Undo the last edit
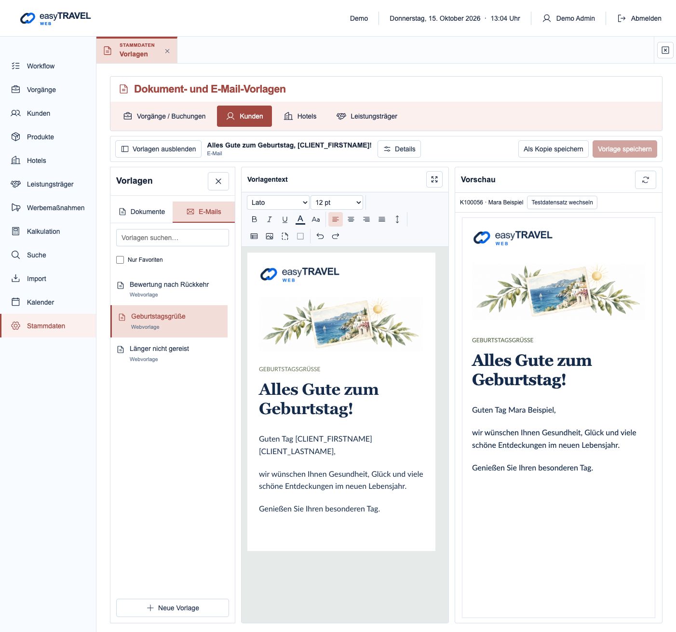 (x=320, y=236)
